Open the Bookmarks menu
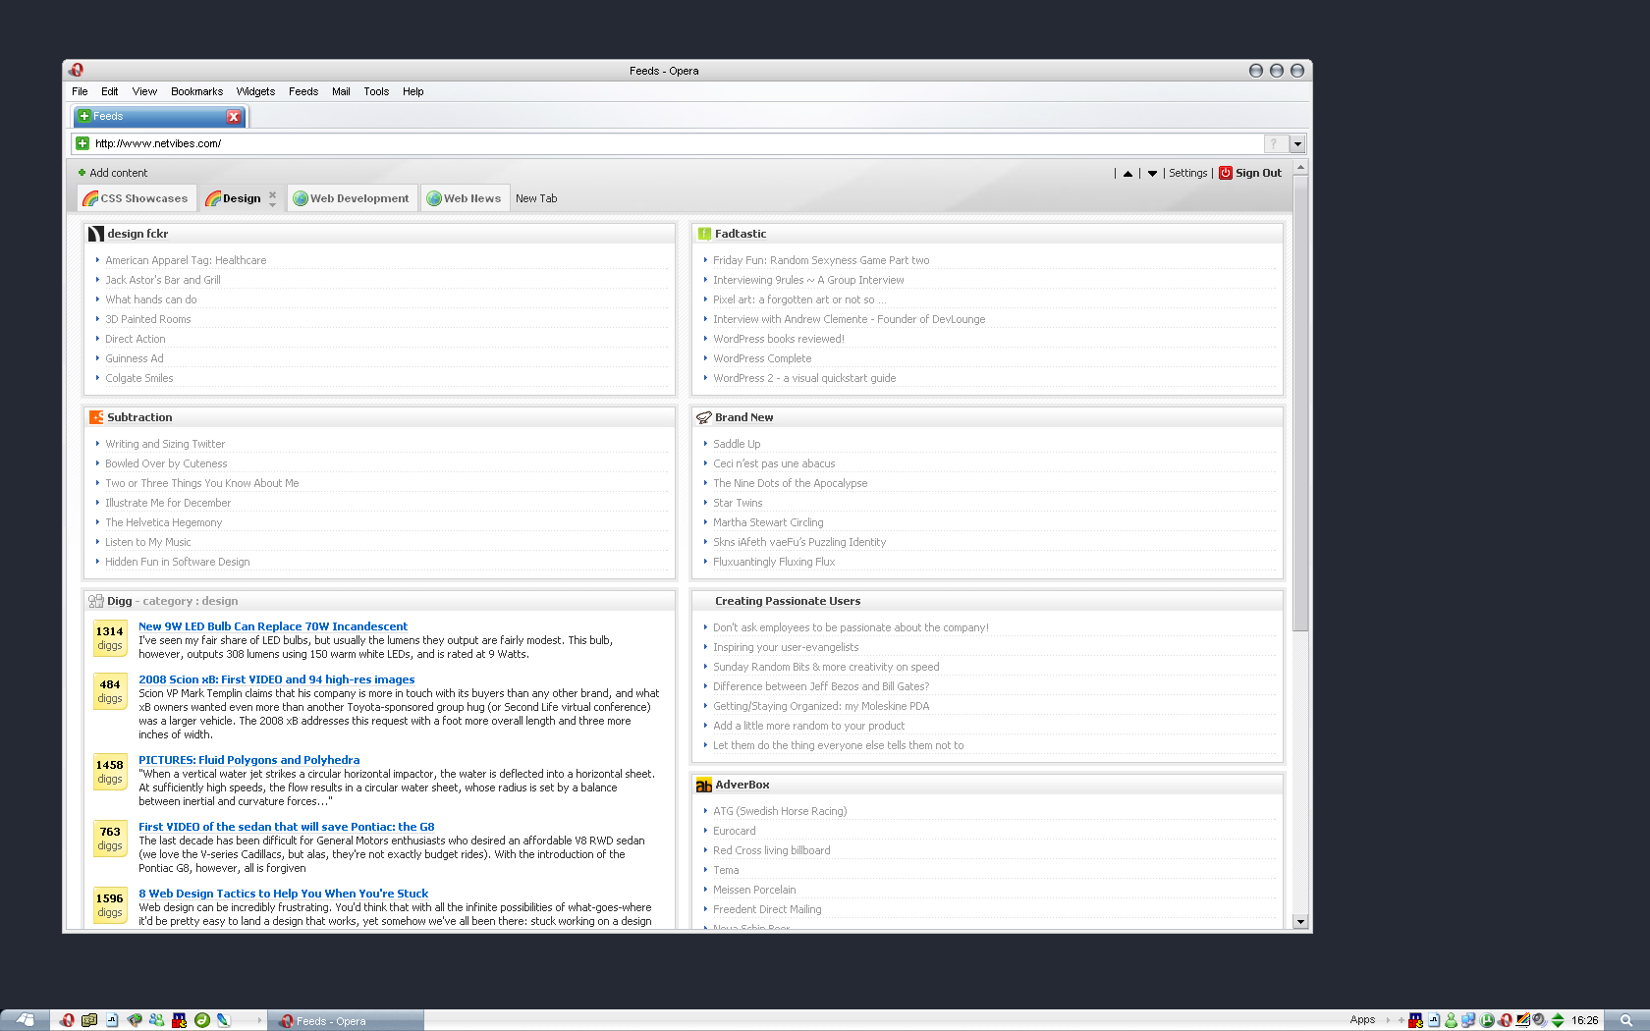1650x1031 pixels. (196, 91)
